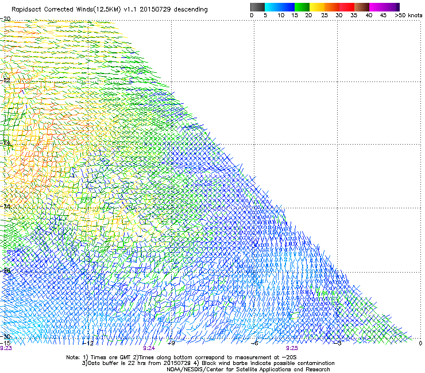Click the '-3' longitude axis label
The width and height of the screenshot is (425, 373).
338,343
